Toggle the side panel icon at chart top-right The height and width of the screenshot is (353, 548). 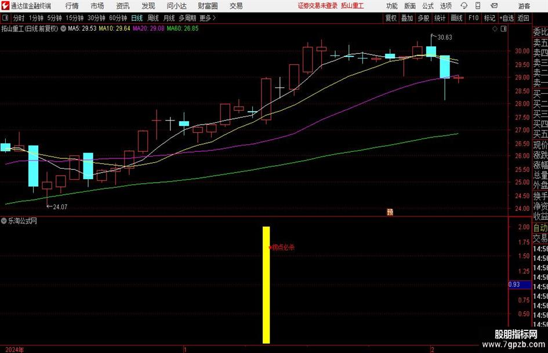pyautogui.click(x=503, y=29)
